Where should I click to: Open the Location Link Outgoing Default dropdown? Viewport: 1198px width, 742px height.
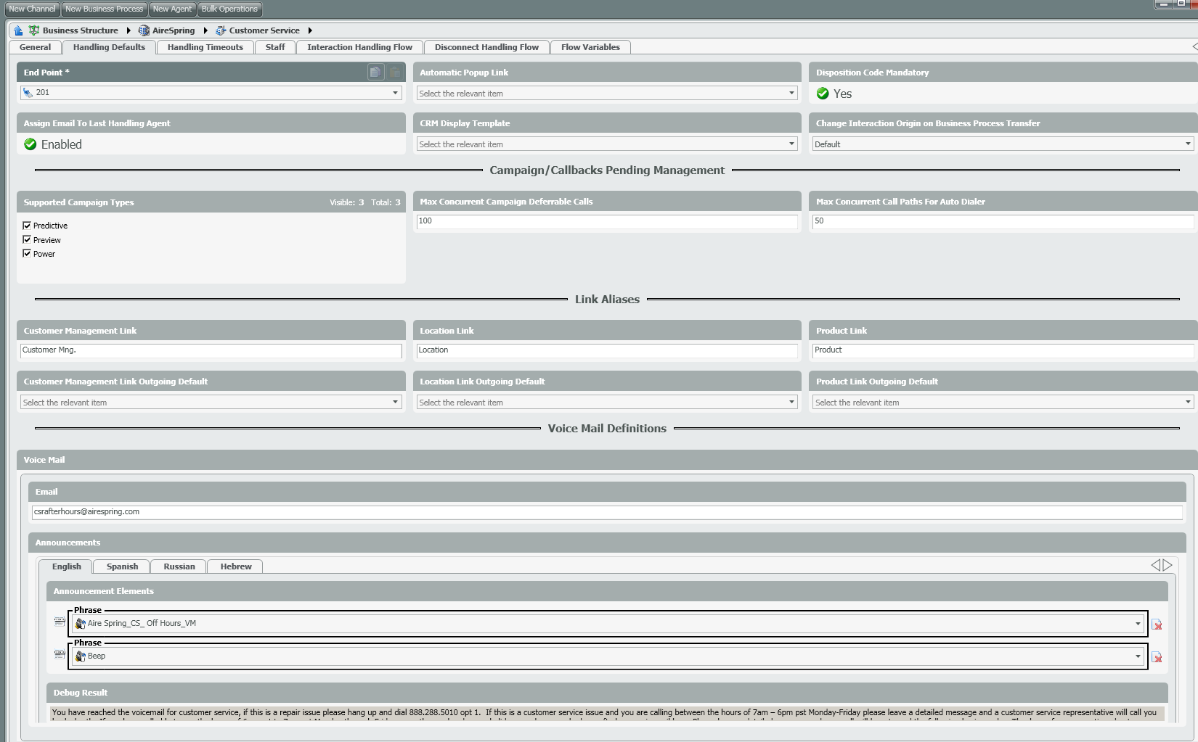pos(791,402)
